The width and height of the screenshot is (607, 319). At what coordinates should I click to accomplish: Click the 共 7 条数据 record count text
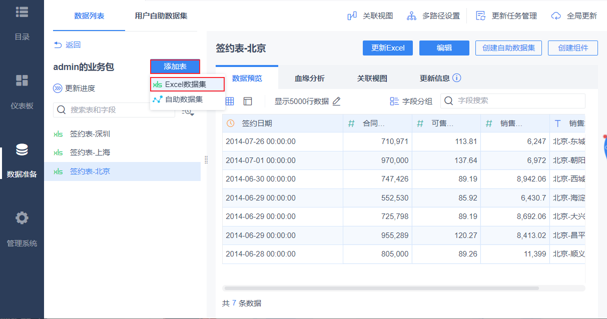(x=242, y=303)
